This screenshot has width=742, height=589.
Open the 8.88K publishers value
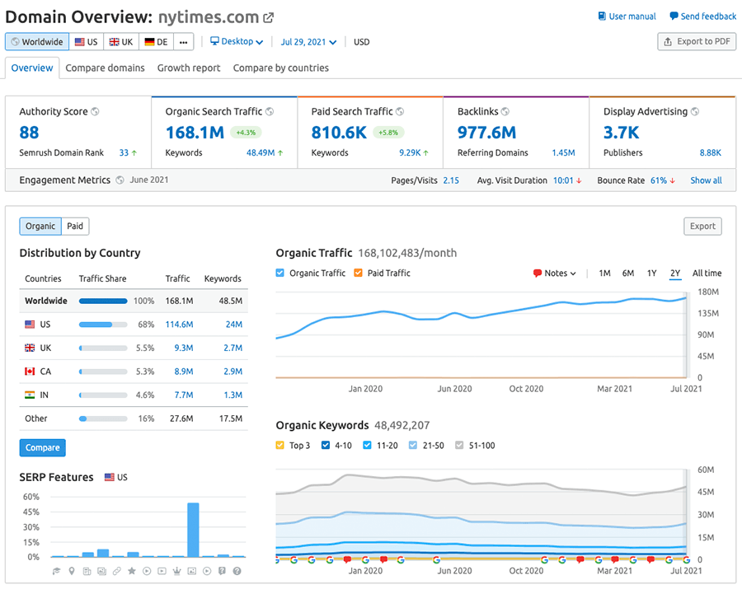click(x=711, y=152)
